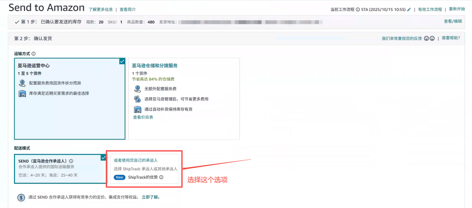This screenshot has width=472, height=208.
Task: Click gear-coin icon beside 选择亚马逊管理后
Action: [137, 99]
